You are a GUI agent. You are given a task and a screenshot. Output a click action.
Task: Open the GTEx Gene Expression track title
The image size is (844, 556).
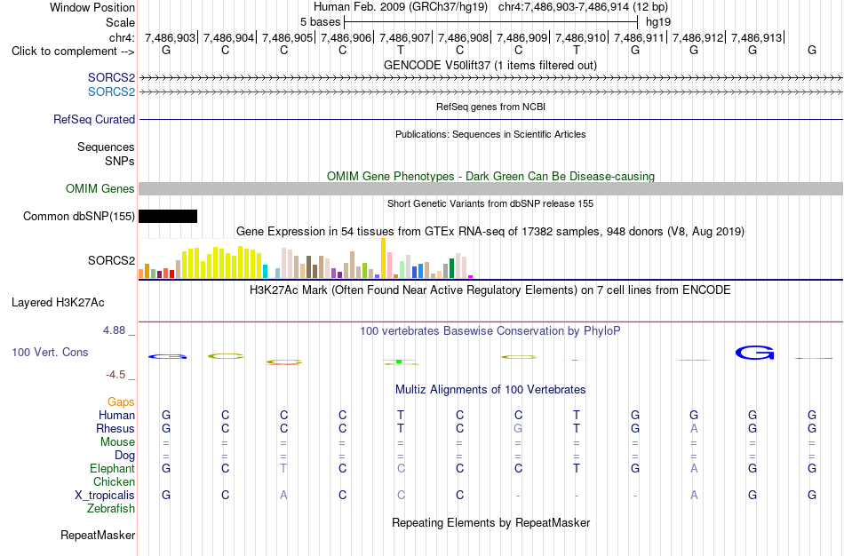(490, 232)
